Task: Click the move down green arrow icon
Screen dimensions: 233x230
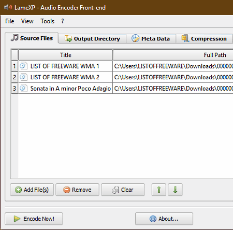Action: 175,190
